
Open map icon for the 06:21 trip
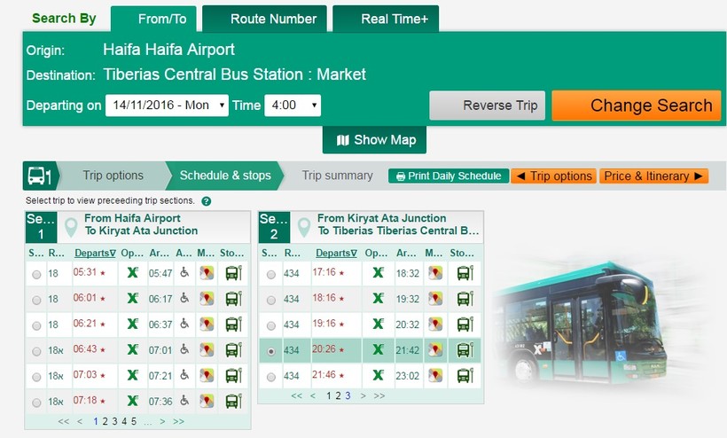207,324
